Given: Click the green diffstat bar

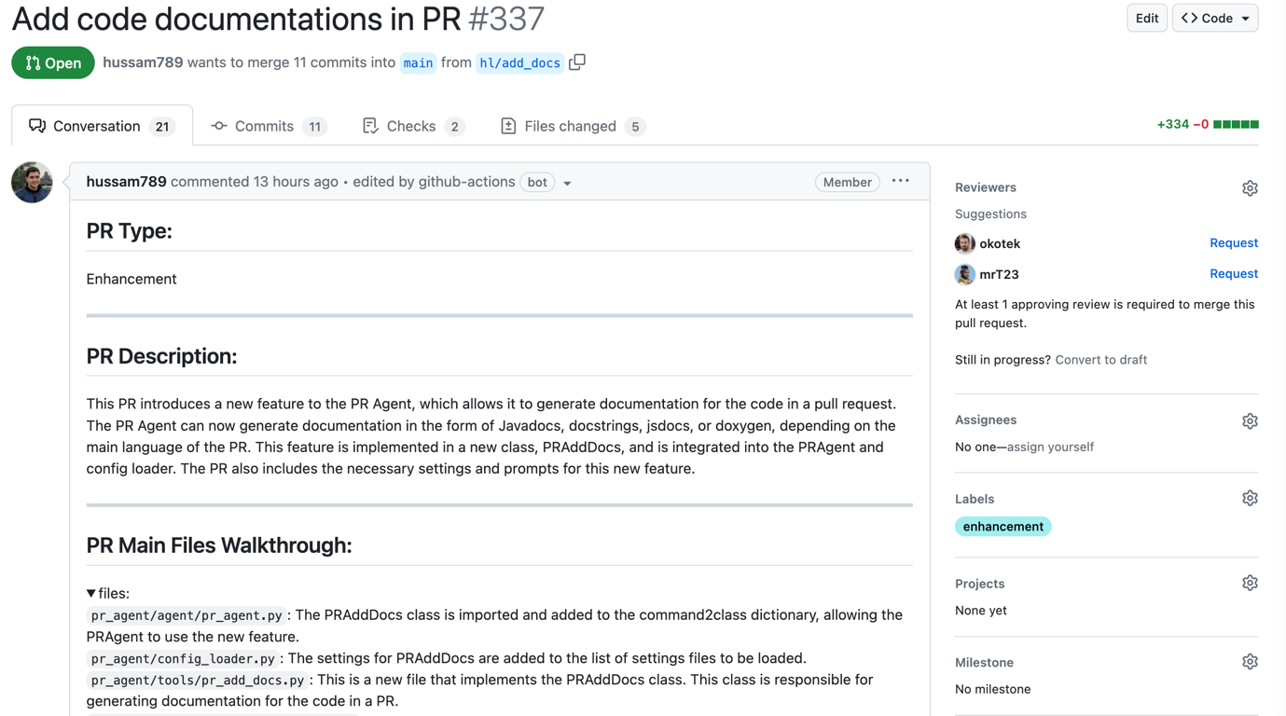Looking at the screenshot, I should 1236,125.
